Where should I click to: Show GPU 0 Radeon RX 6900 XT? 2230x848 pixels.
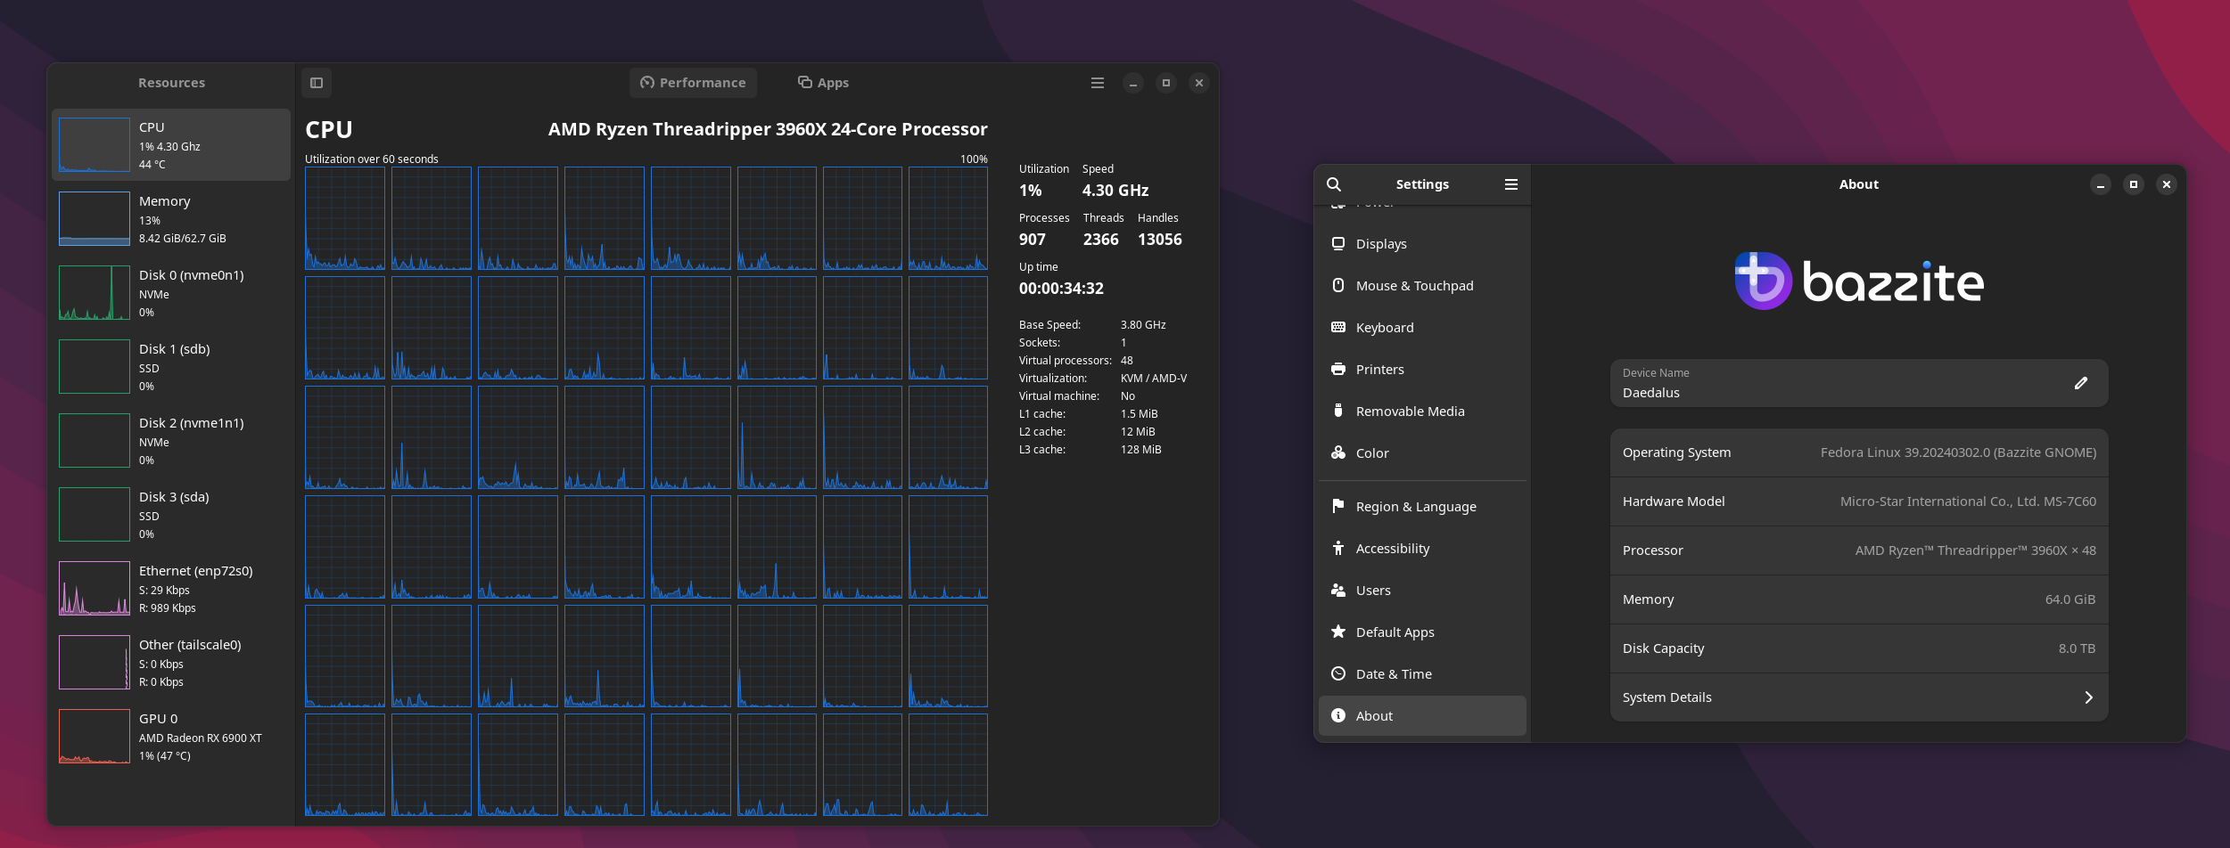pyautogui.click(x=171, y=737)
